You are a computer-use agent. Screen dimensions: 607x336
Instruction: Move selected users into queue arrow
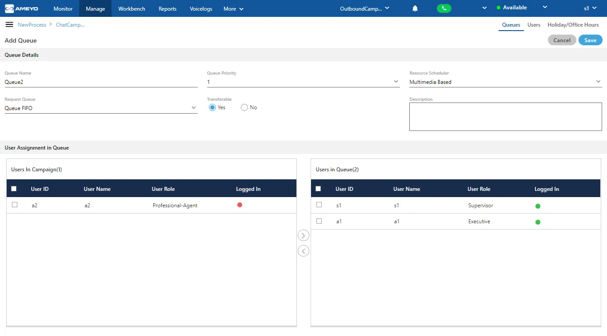(x=303, y=235)
